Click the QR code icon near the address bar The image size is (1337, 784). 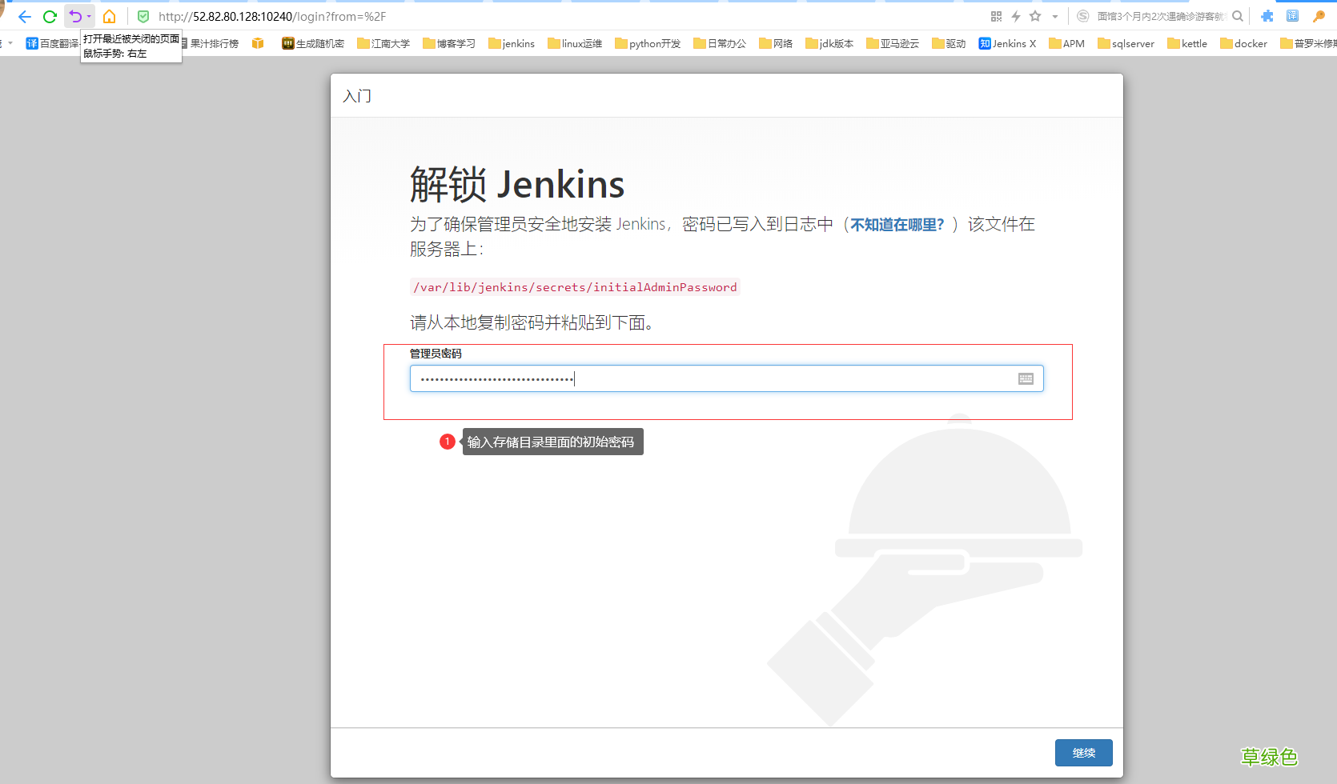996,16
